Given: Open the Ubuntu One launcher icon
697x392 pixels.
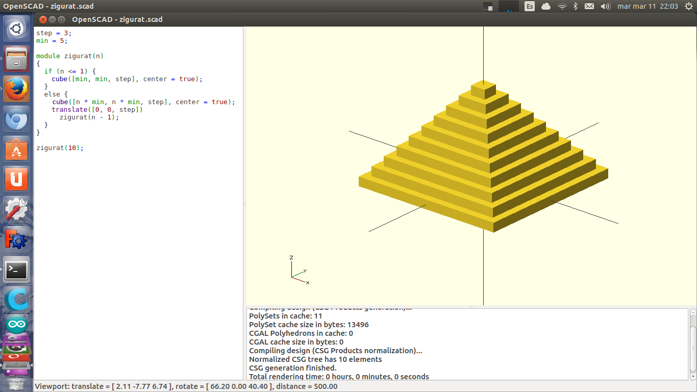Looking at the screenshot, I should (x=17, y=179).
